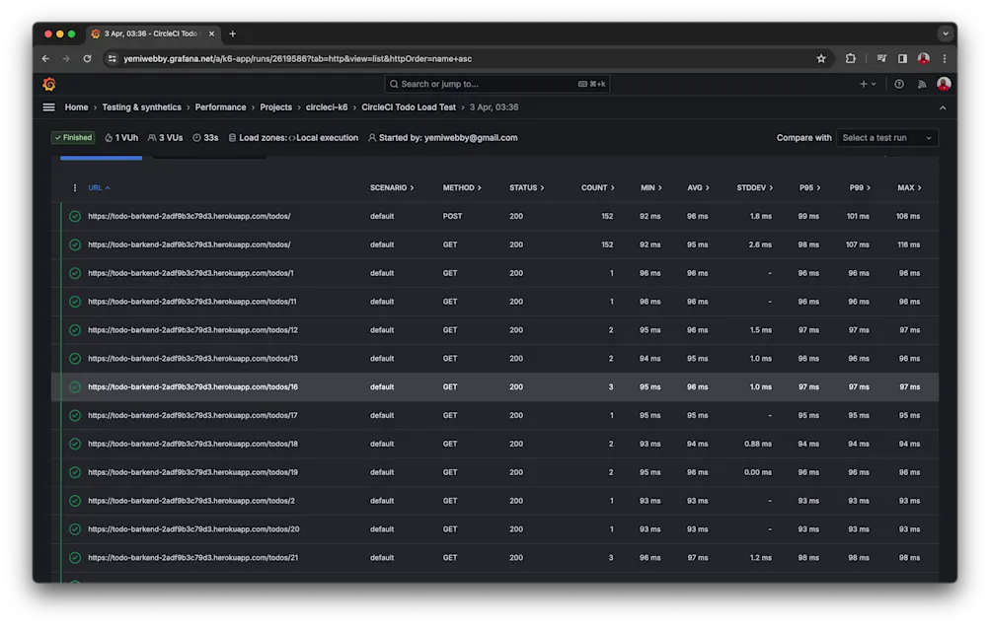Bookmark the page with the star icon
The image size is (990, 626).
click(x=821, y=58)
